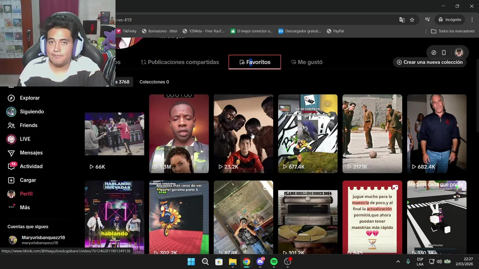Open Mensajes in the sidebar
The width and height of the screenshot is (479, 269).
[x=25, y=153]
